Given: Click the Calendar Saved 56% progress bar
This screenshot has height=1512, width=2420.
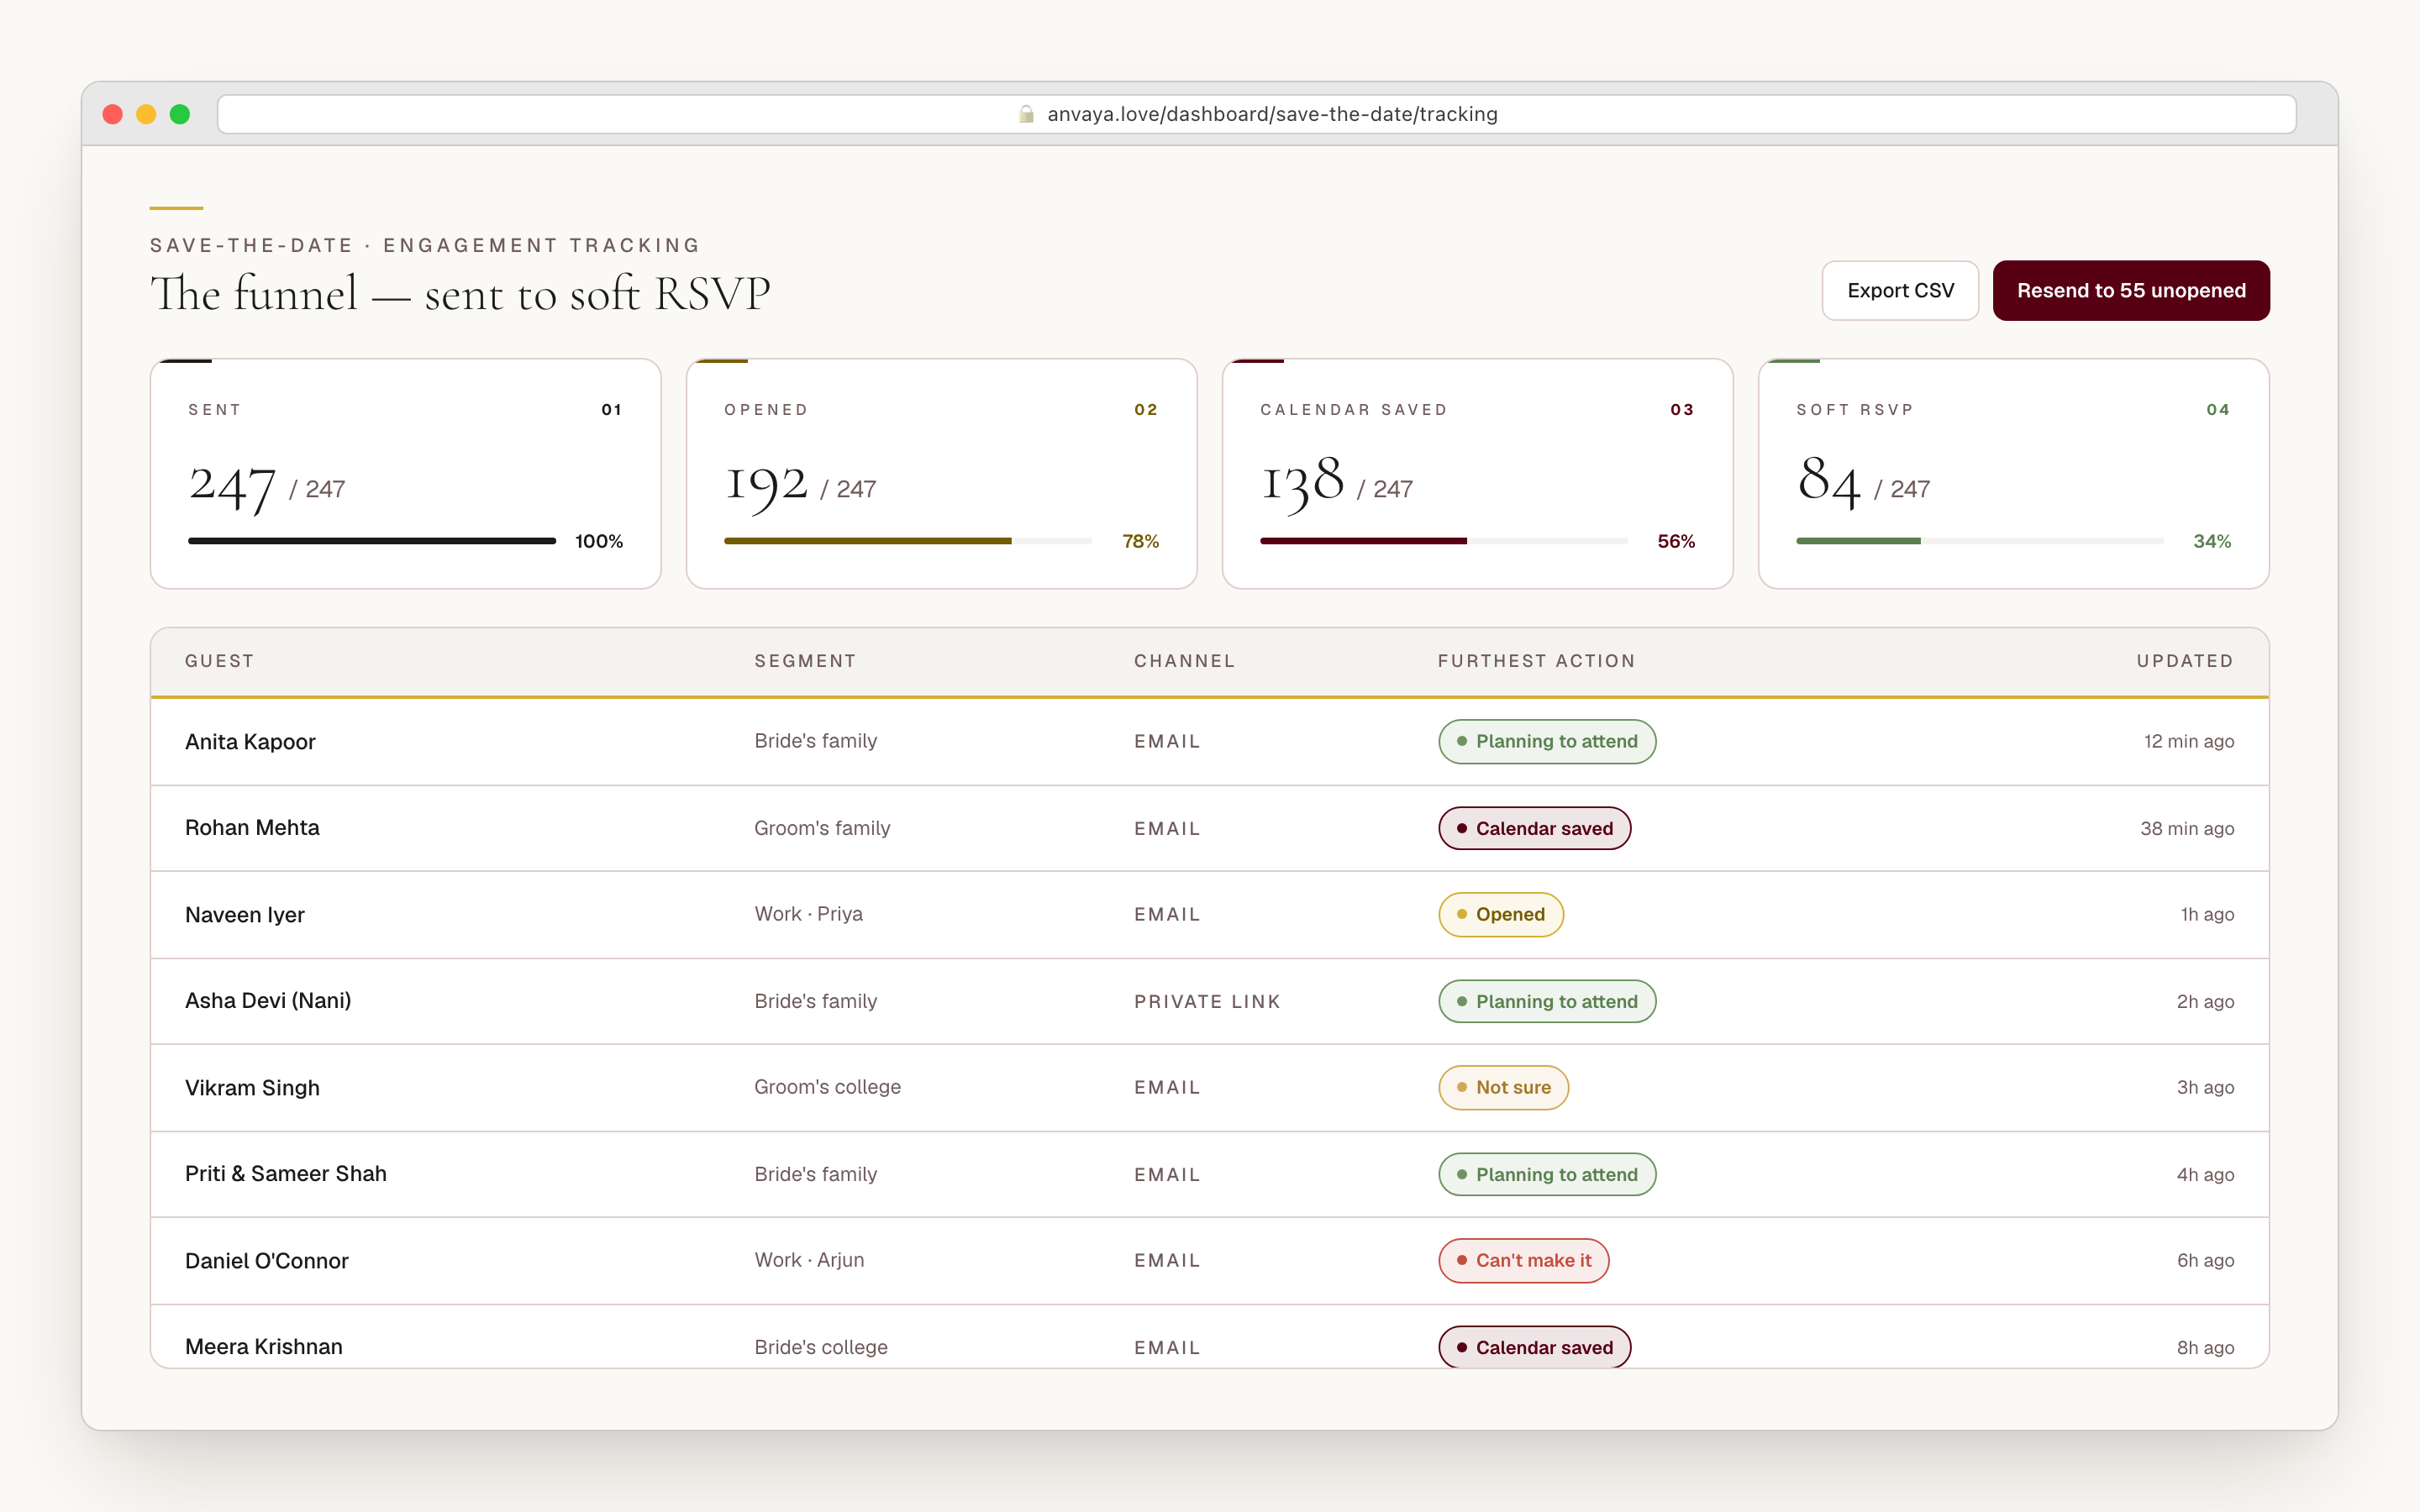Looking at the screenshot, I should point(1444,541).
